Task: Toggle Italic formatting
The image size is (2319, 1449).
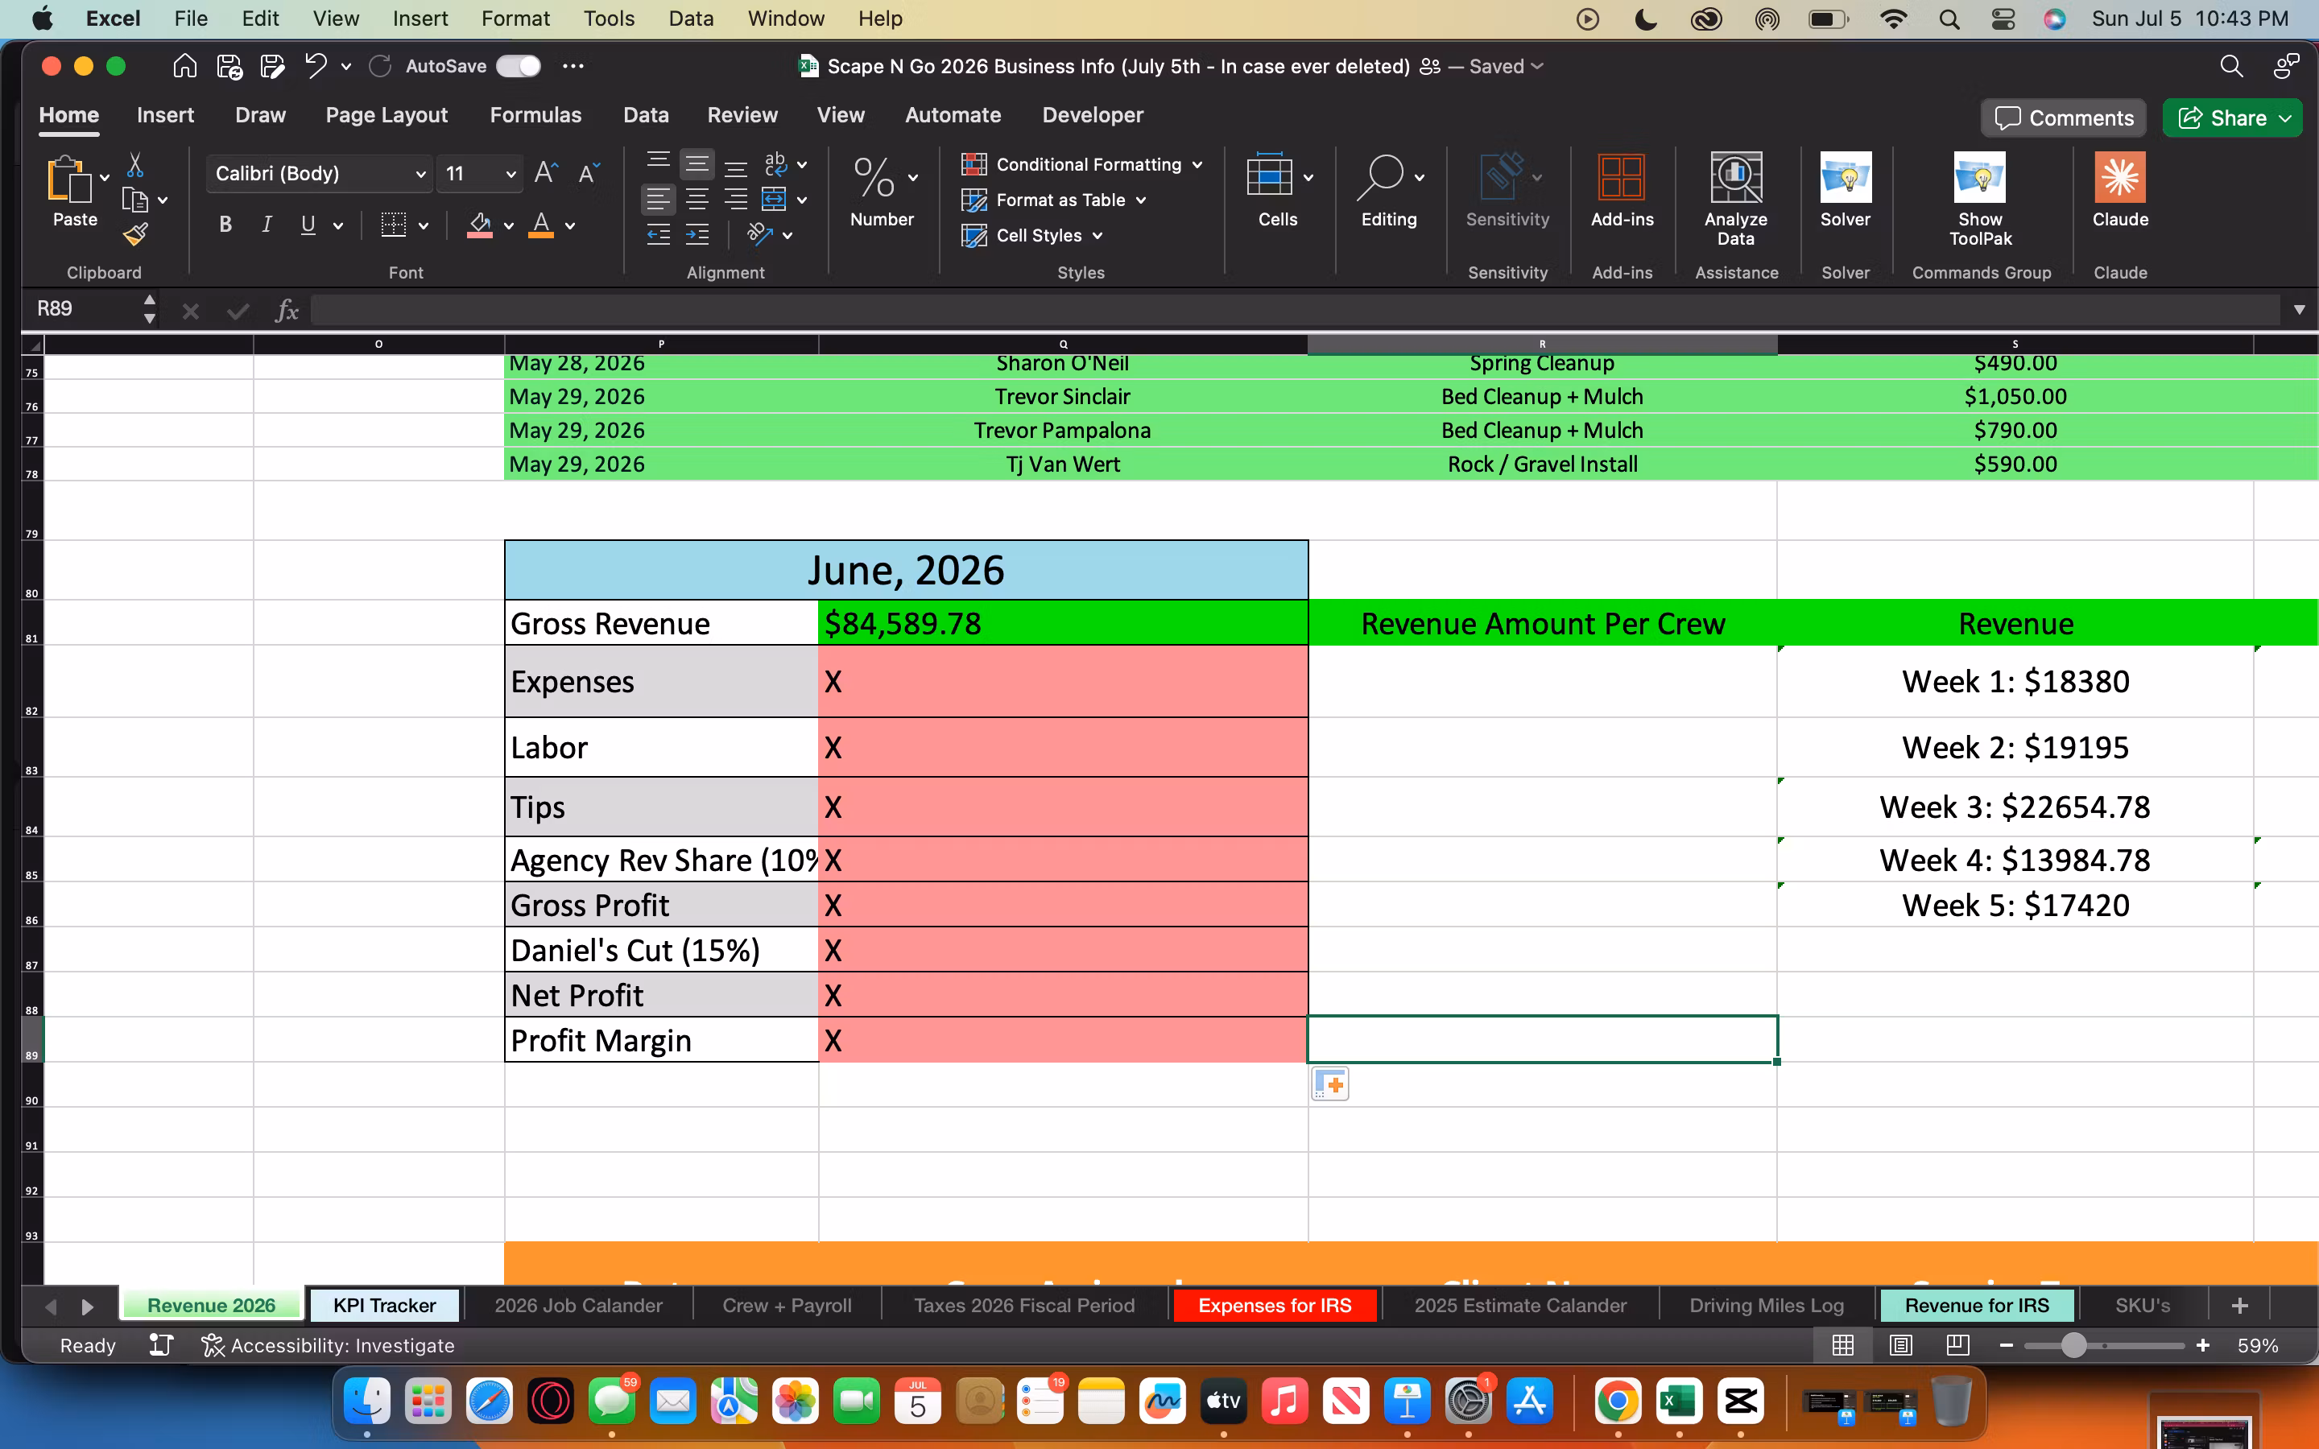Action: point(267,225)
